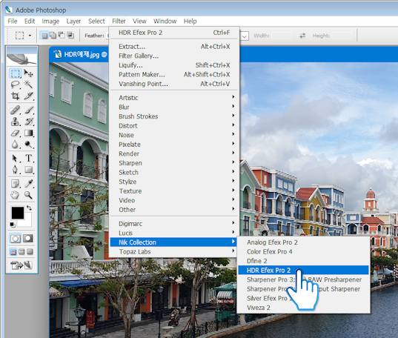Click the black foreground color swatch

(17, 213)
